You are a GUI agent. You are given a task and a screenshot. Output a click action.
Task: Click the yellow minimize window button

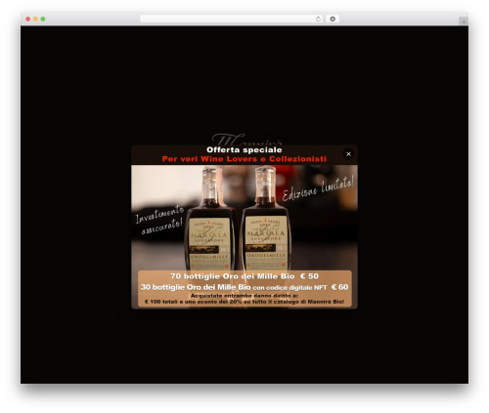(35, 19)
